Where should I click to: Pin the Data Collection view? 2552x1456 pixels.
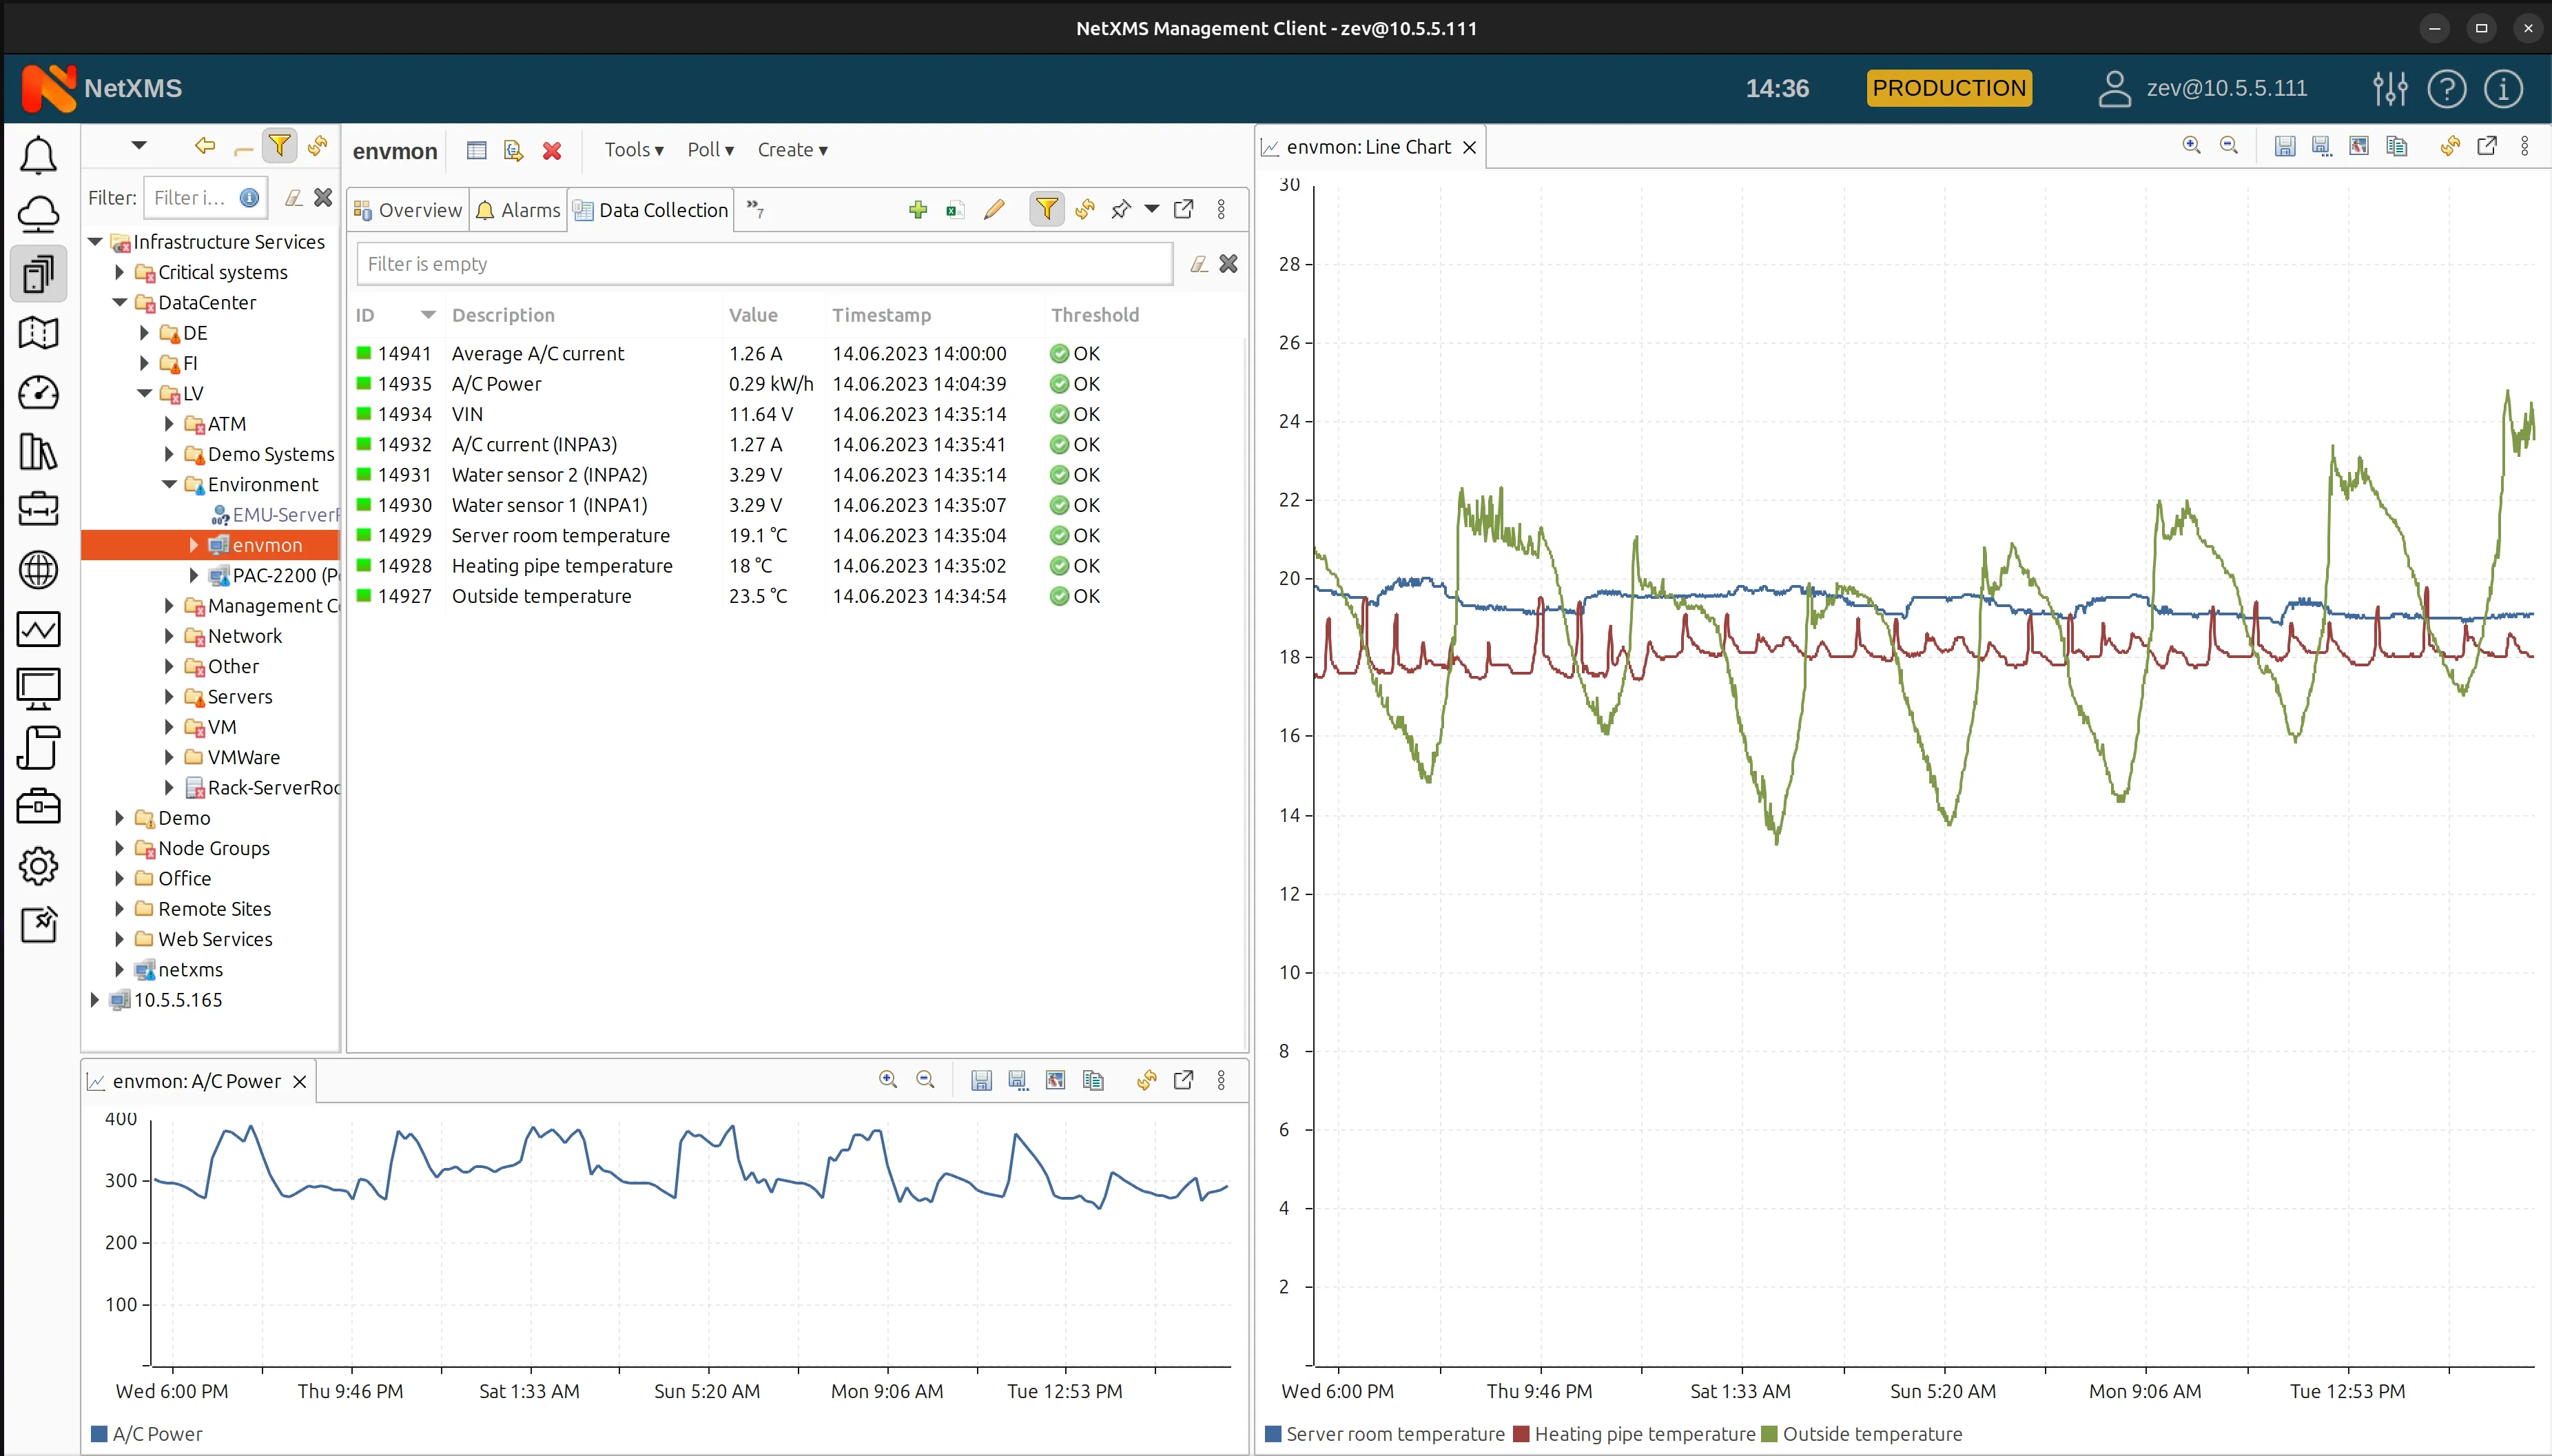(x=1122, y=209)
